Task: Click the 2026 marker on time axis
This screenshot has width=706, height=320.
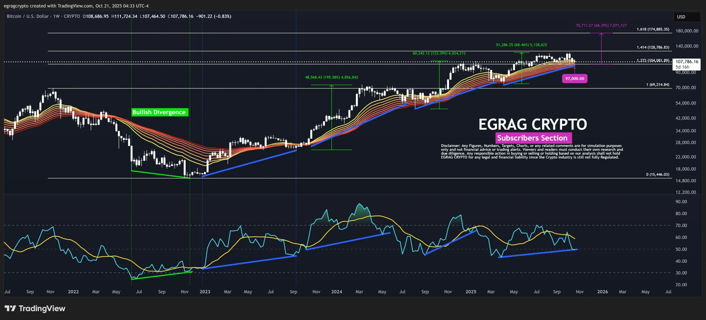Action: click(x=602, y=292)
